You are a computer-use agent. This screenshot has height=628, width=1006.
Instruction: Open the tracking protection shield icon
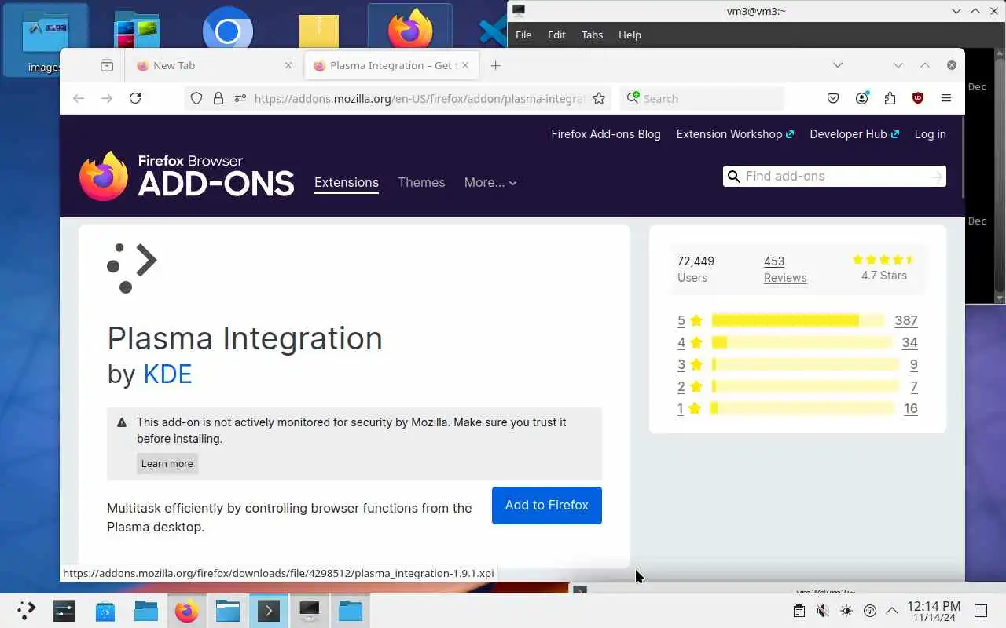pyautogui.click(x=196, y=98)
